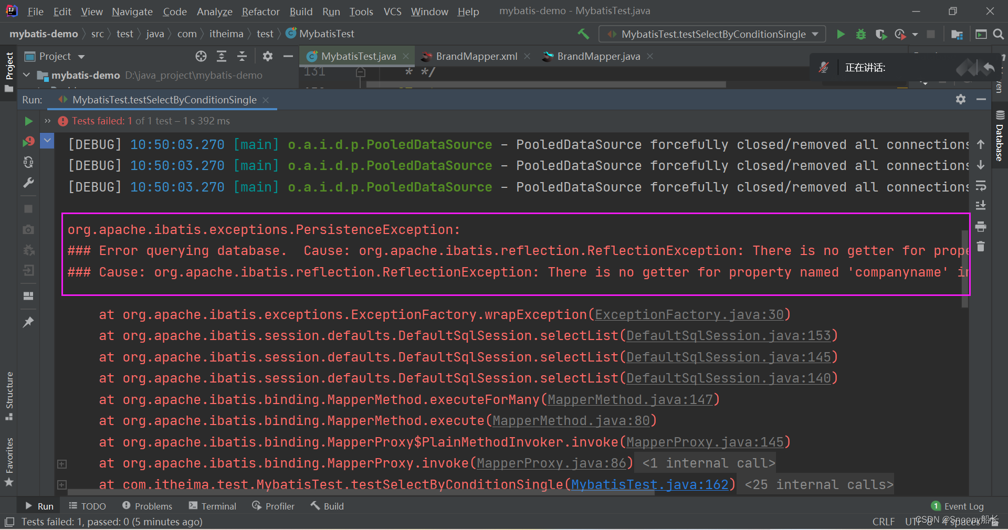Image resolution: width=1008 pixels, height=530 pixels.
Task: Click the Build project hammer icon
Action: tap(583, 34)
